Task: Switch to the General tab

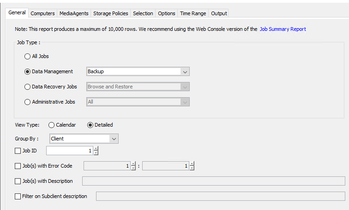Action: [x=17, y=12]
